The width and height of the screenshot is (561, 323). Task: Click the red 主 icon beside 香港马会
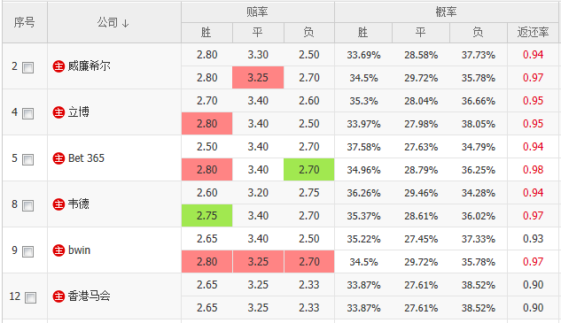[x=58, y=296]
